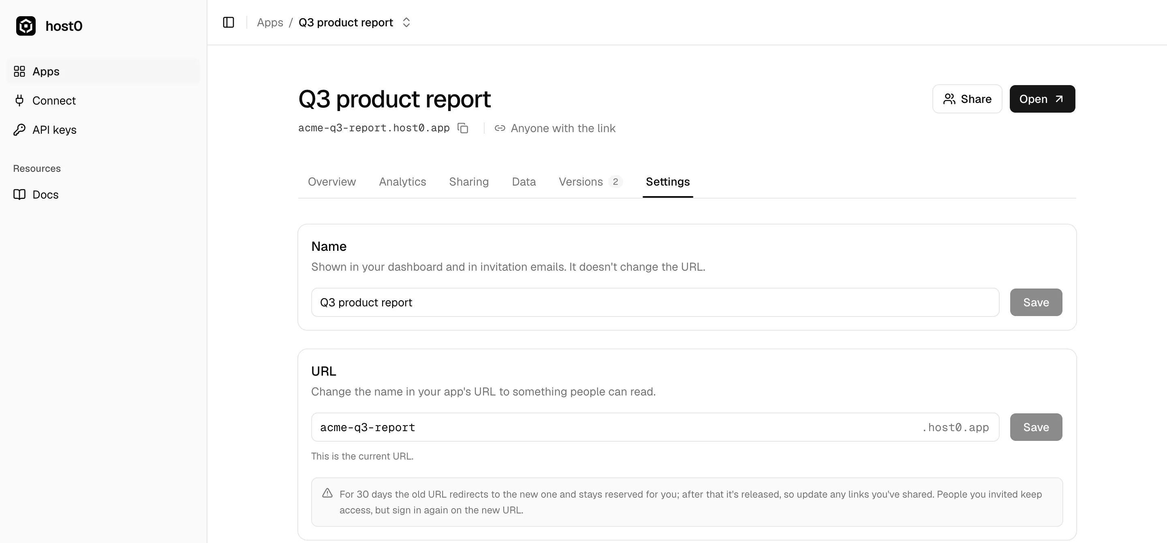The height and width of the screenshot is (543, 1167).
Task: Save the URL change
Action: [1036, 427]
